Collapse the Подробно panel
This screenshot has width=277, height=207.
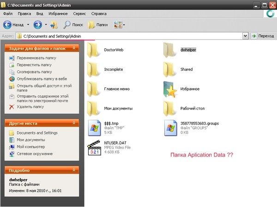click(x=74, y=170)
